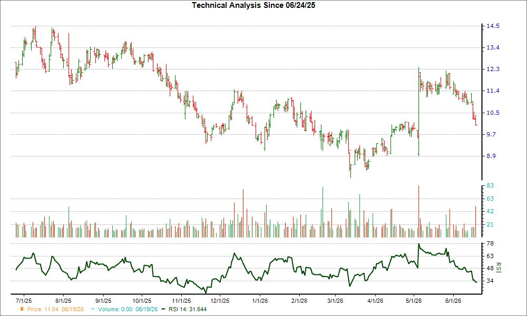Click the orange Price legend marker
Screen dimensions: 527x316
[22, 309]
